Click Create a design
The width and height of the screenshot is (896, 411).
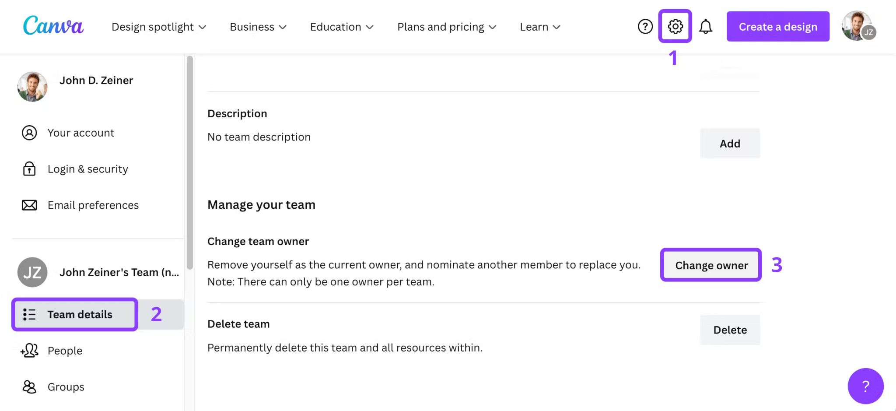pos(777,26)
